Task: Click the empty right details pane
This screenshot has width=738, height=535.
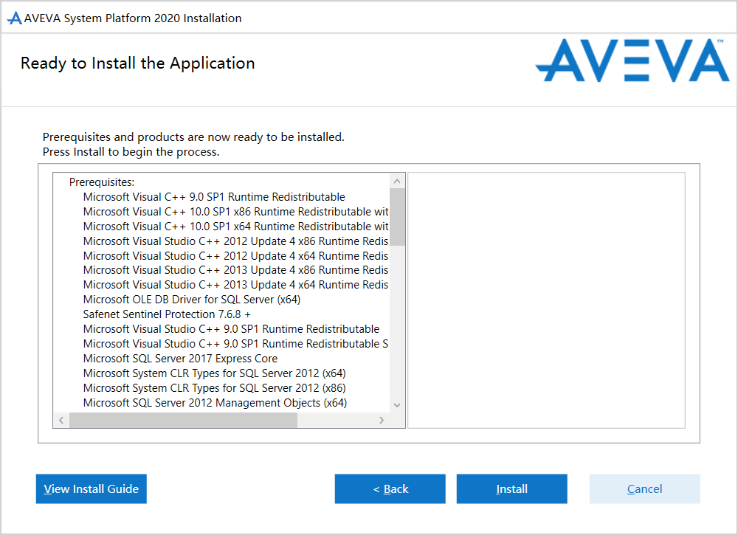Action: click(x=546, y=300)
